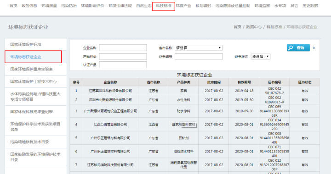This screenshot has width=331, height=174.
Task: Open 国家环保科技成果登记表 sidebar item
Action: (31, 112)
